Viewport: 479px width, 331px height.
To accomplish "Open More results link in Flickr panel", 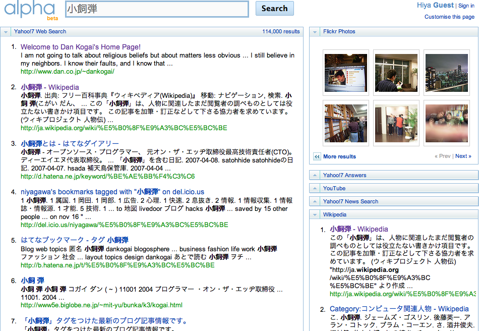I will [339, 156].
